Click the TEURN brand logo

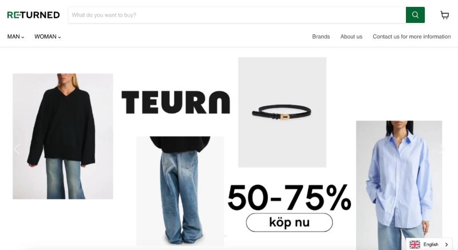point(176,102)
